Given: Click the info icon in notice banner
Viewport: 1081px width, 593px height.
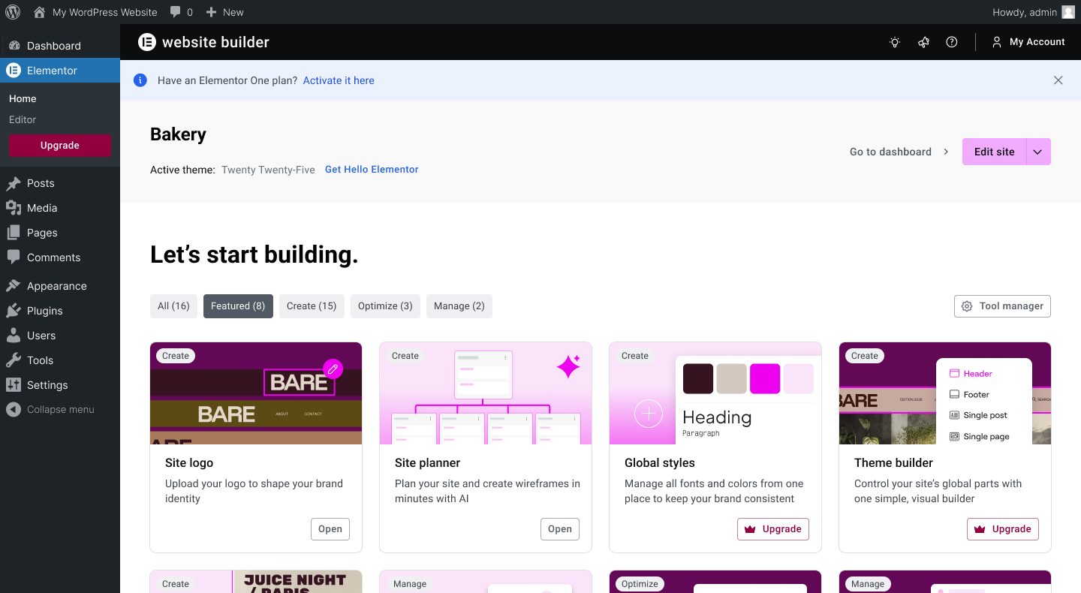Looking at the screenshot, I should pos(140,80).
